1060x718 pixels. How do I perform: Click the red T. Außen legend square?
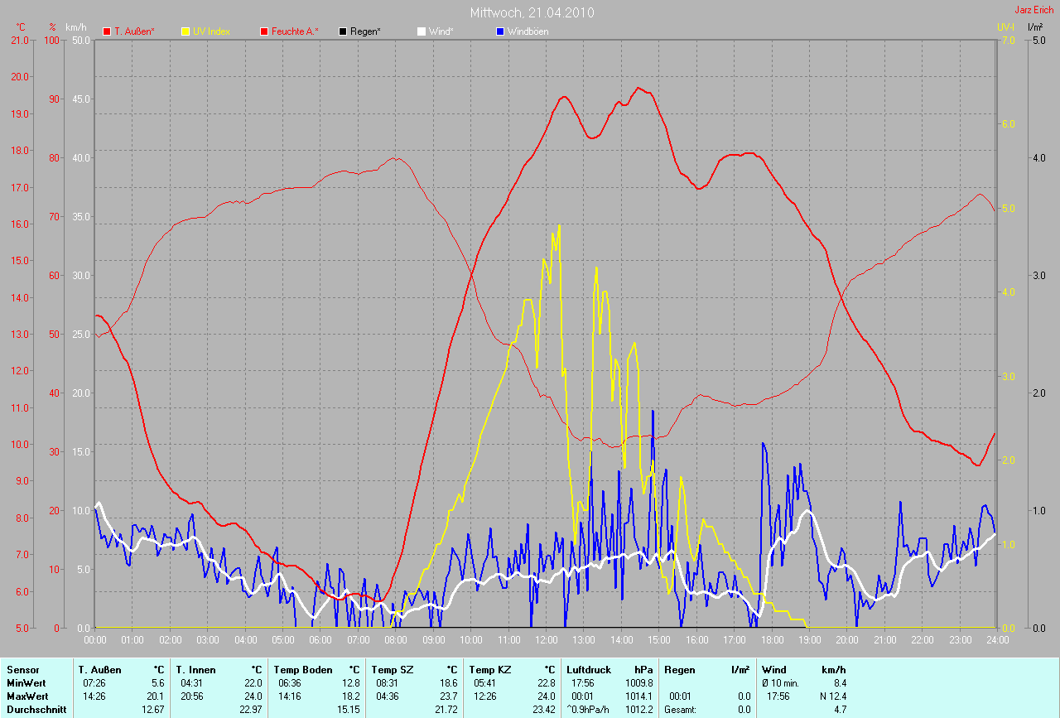click(x=107, y=31)
